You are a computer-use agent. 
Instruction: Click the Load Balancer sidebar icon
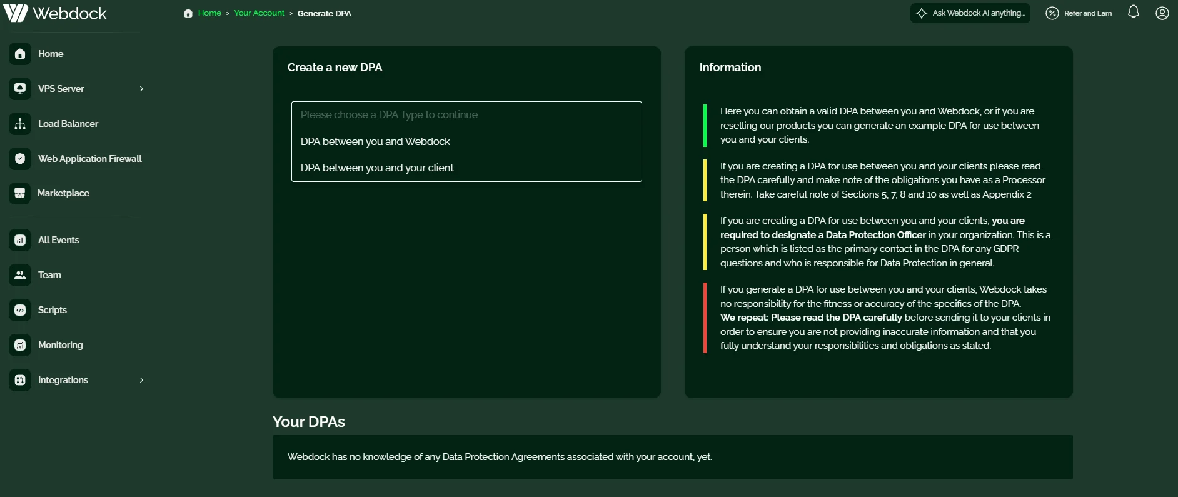(20, 124)
